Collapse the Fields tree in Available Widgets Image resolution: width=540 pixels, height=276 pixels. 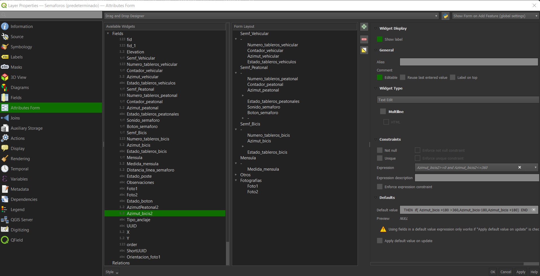tap(108, 33)
